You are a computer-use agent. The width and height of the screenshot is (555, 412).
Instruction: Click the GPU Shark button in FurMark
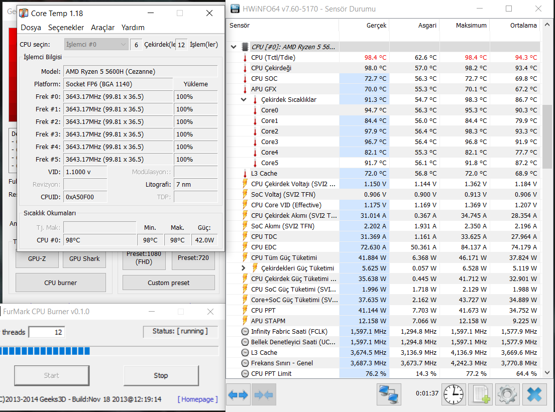[x=84, y=258]
